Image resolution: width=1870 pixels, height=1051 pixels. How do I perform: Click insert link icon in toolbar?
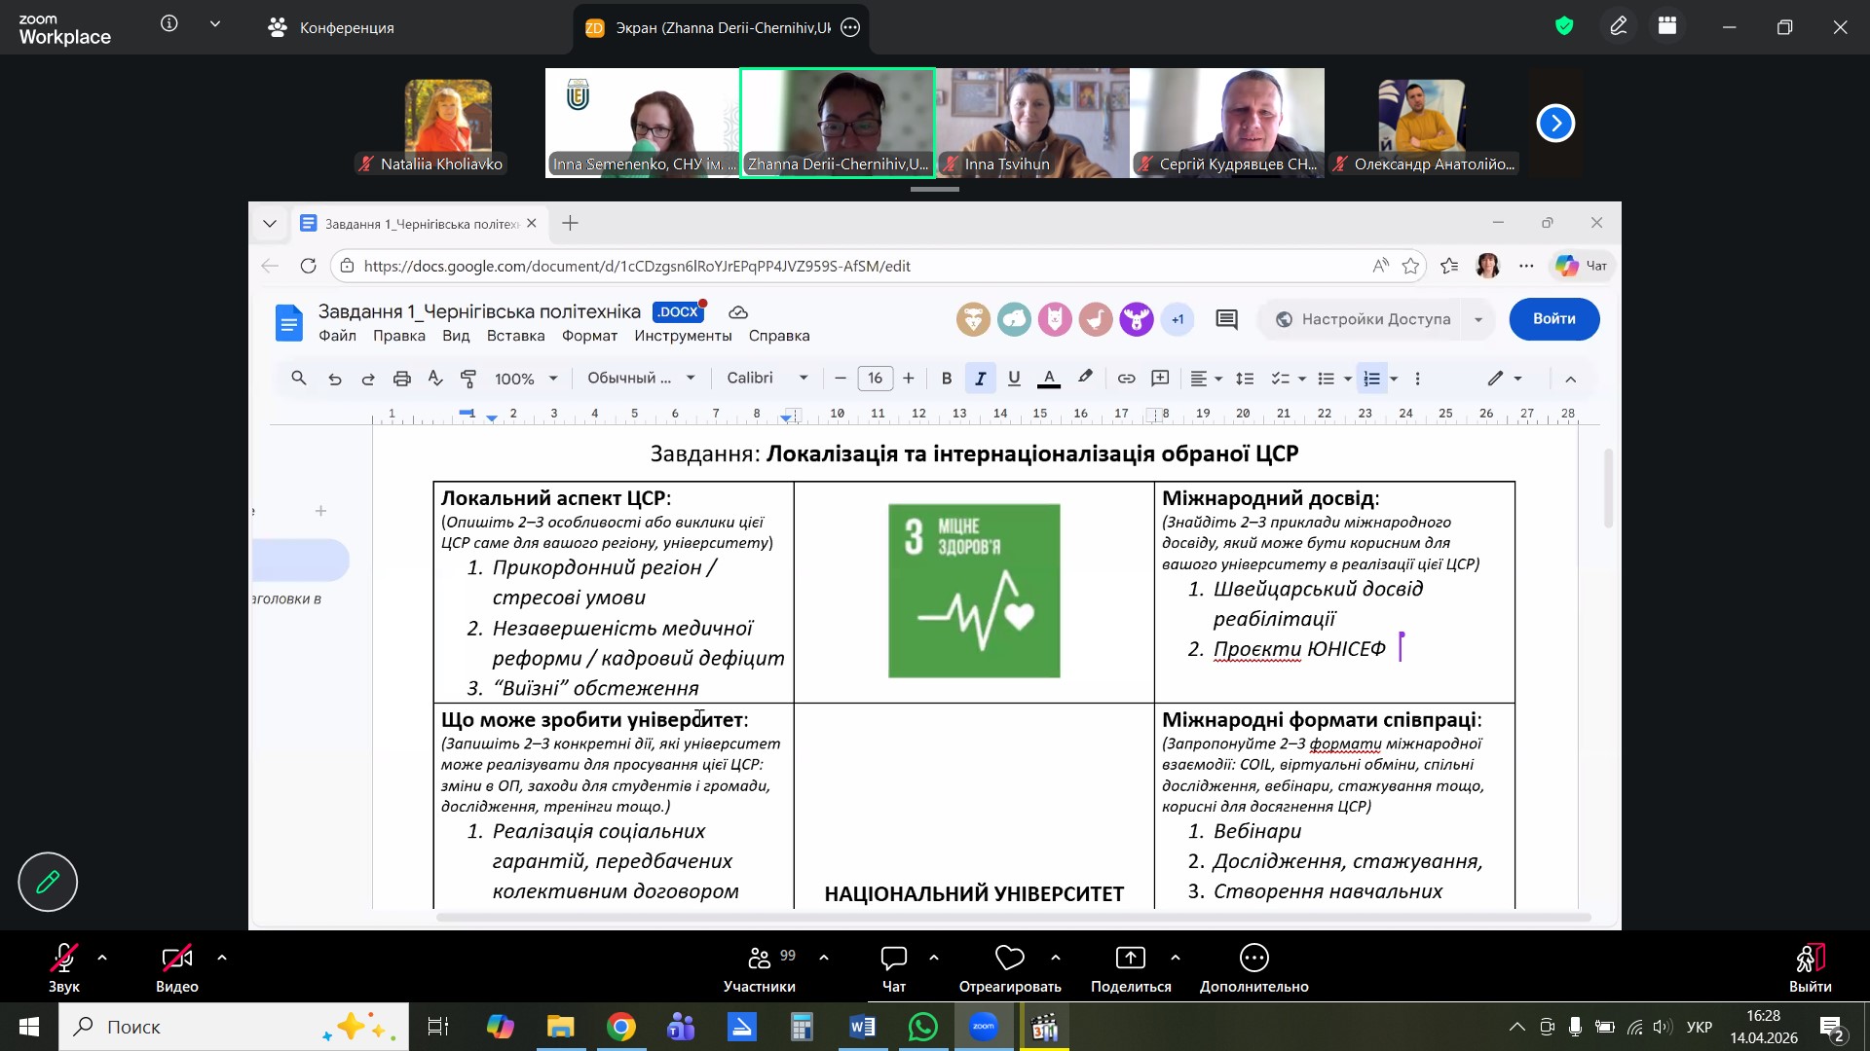(x=1126, y=379)
